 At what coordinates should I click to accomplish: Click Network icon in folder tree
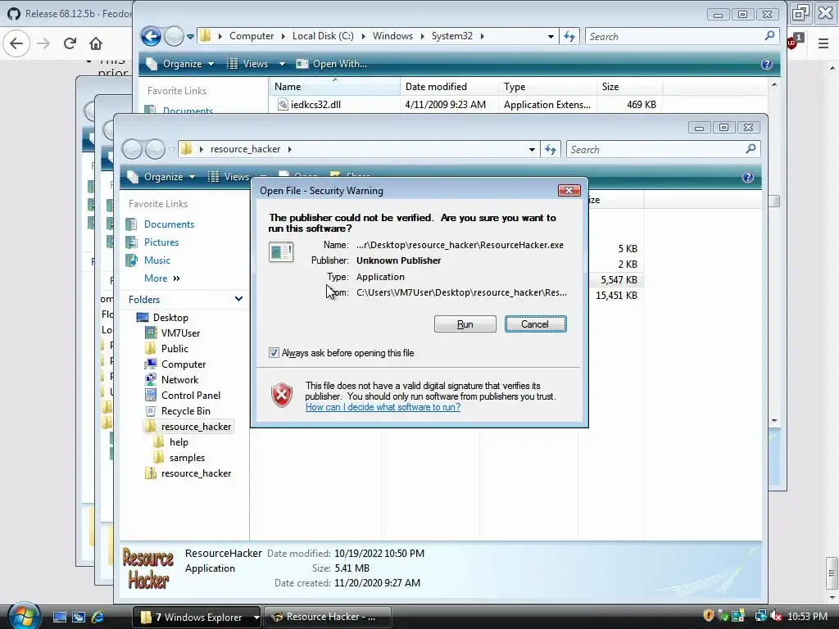click(x=151, y=380)
